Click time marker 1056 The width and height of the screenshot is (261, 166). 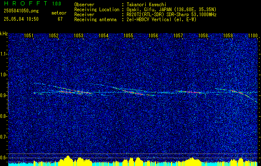153,35
